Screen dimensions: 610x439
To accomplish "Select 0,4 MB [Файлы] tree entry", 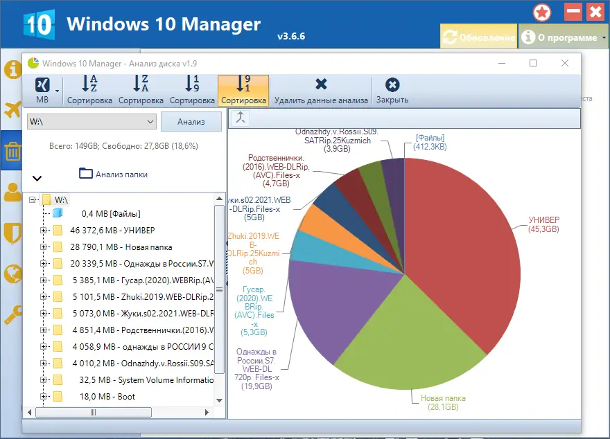I will coord(111,214).
